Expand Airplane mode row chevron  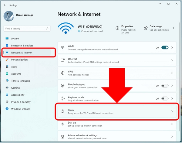point(172,98)
